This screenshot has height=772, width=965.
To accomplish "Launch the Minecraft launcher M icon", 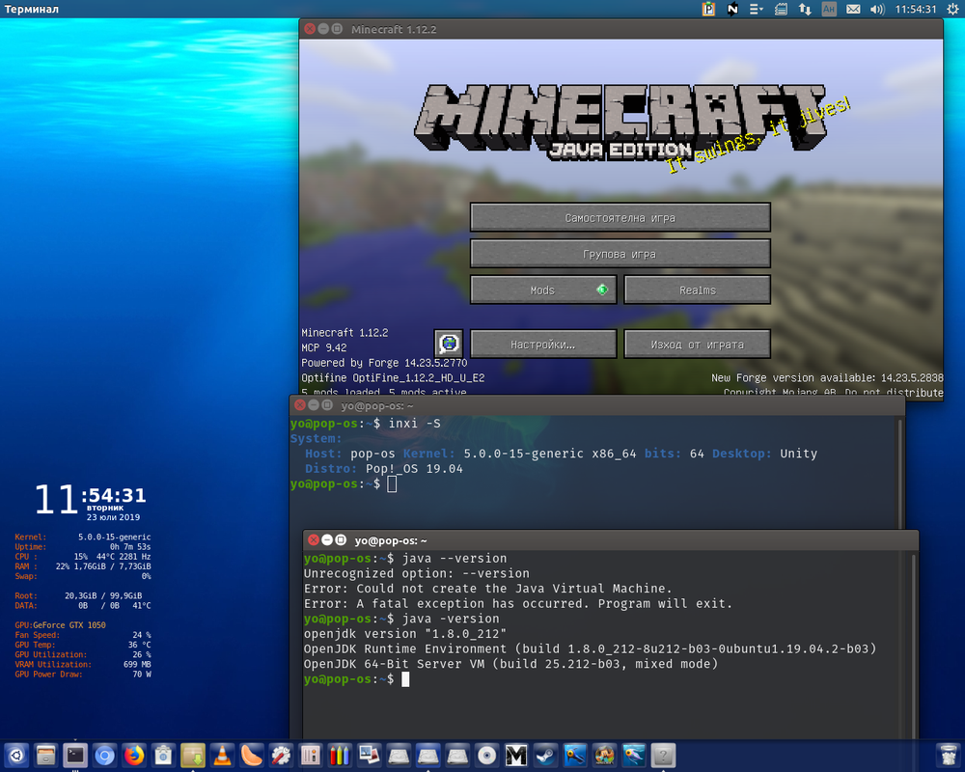I will [x=516, y=756].
